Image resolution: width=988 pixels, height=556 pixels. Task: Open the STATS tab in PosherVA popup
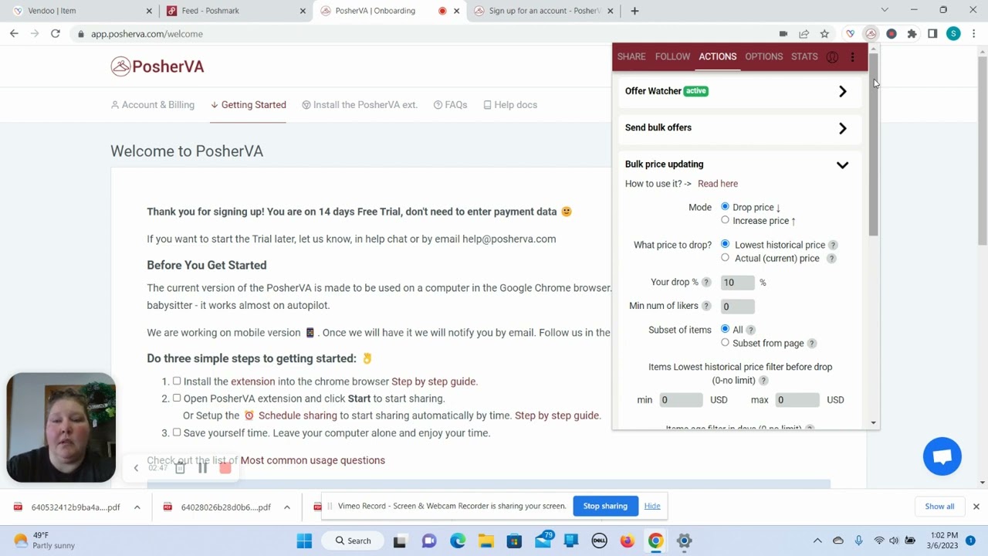804,57
